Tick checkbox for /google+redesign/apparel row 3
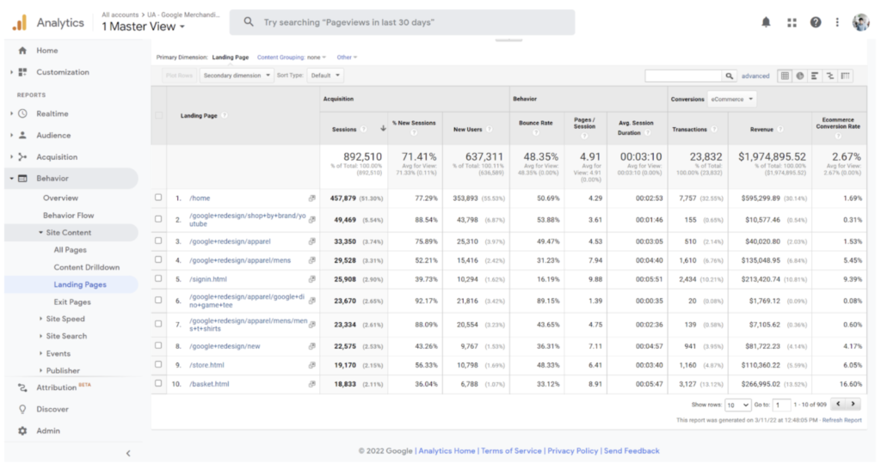881x463 pixels. click(158, 241)
